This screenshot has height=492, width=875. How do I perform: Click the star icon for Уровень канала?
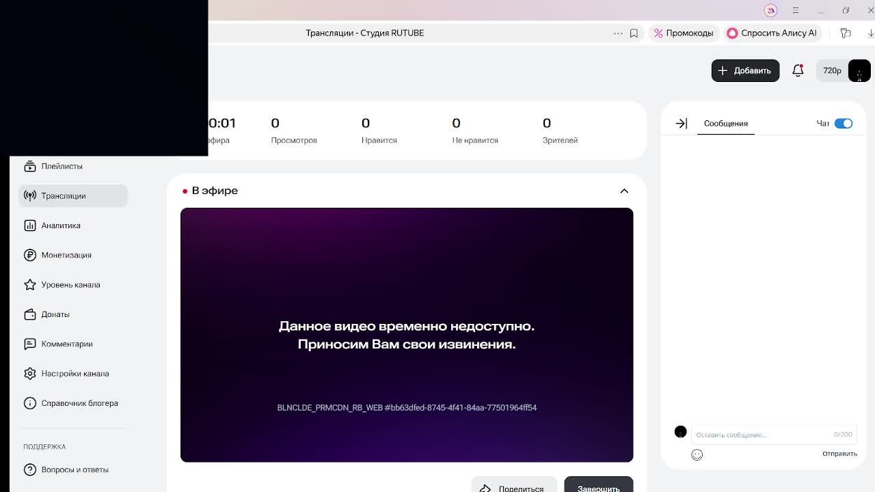click(x=30, y=284)
